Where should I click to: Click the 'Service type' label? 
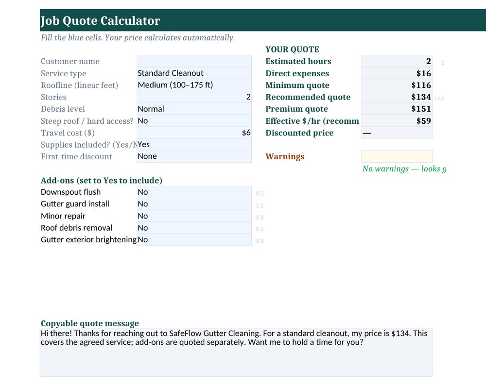(x=64, y=73)
